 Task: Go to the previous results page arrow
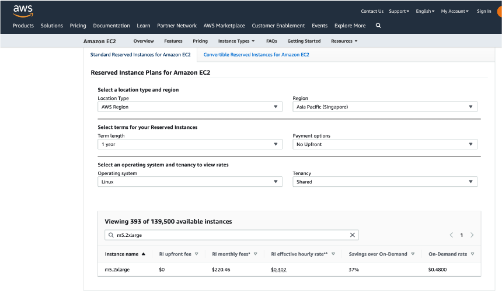(x=451, y=235)
